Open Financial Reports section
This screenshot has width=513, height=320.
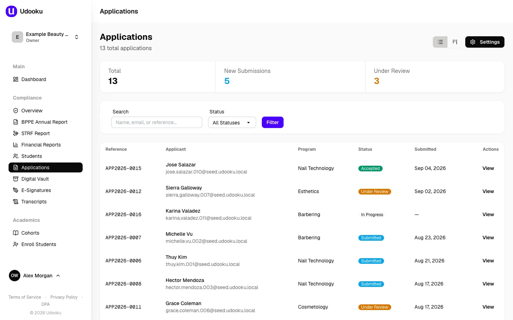(46, 145)
